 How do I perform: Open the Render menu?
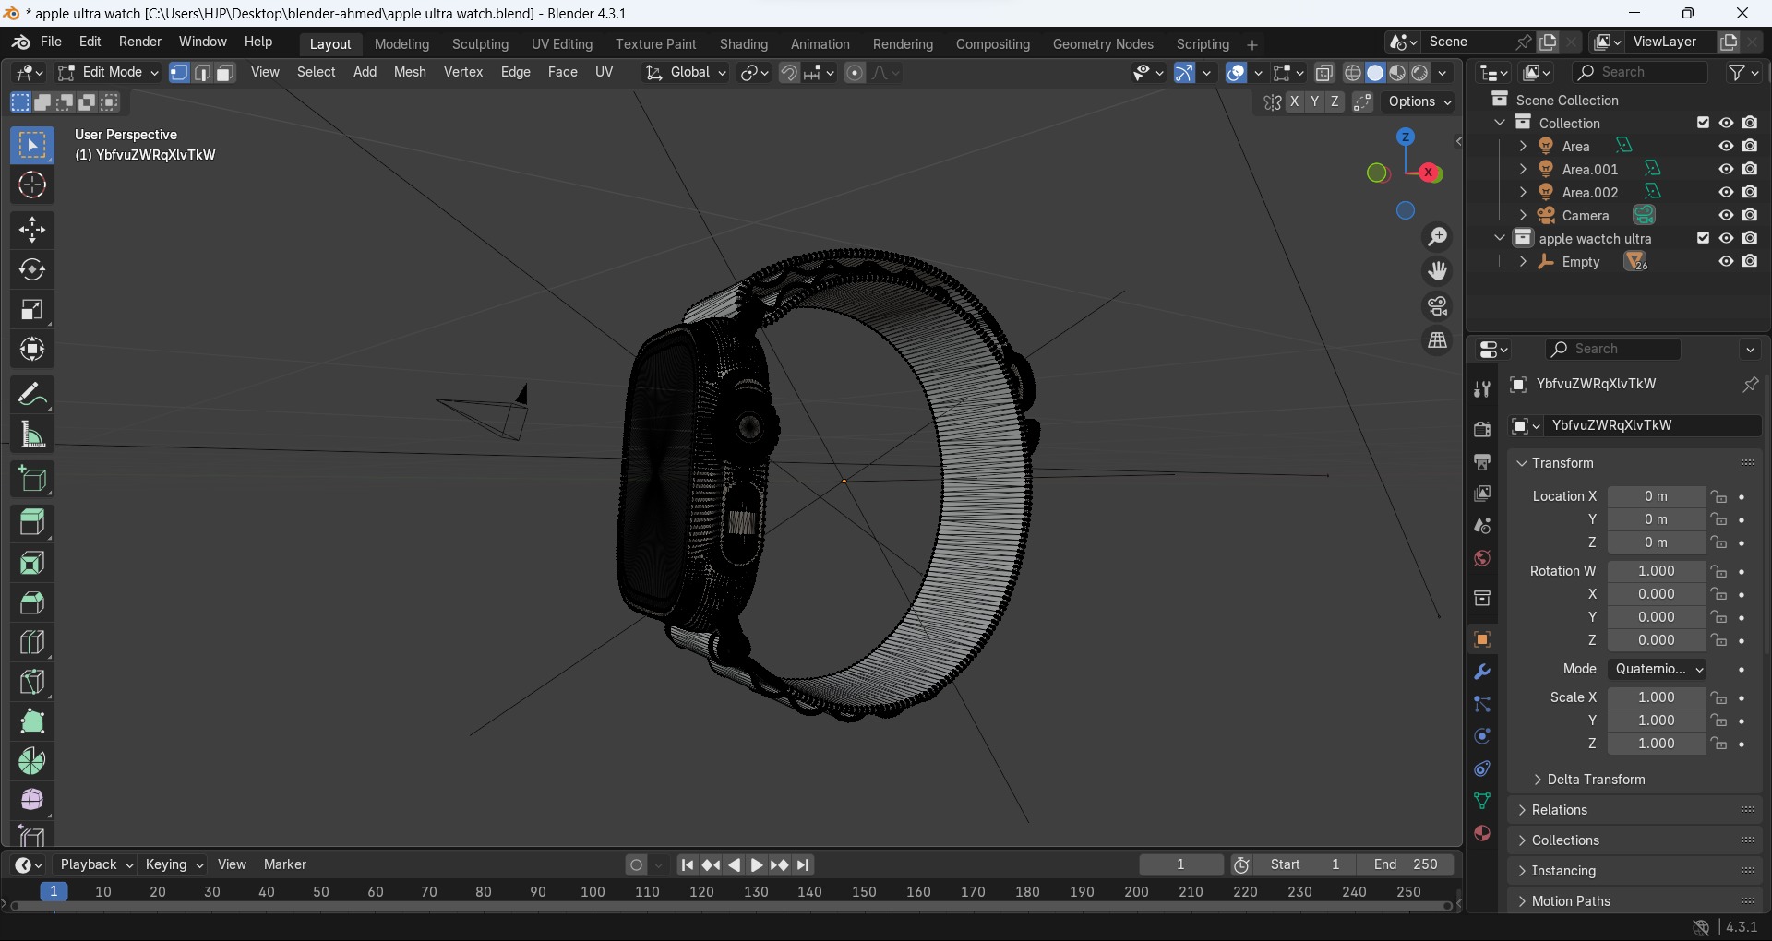pyautogui.click(x=140, y=42)
